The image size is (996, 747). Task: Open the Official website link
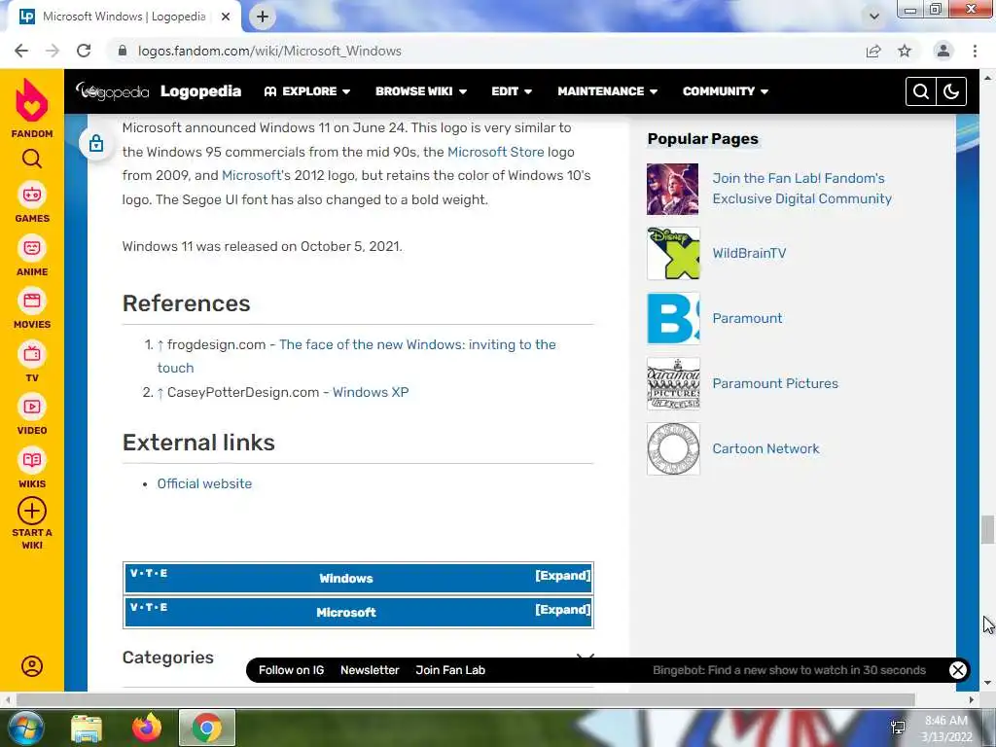[204, 483]
